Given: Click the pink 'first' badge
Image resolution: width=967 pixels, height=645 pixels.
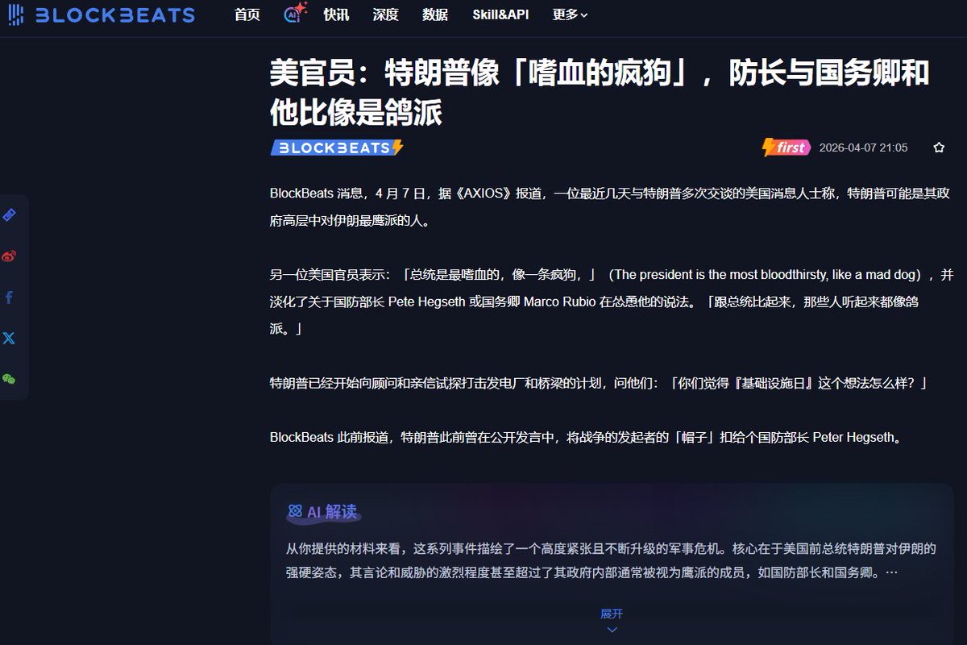Looking at the screenshot, I should (x=786, y=148).
